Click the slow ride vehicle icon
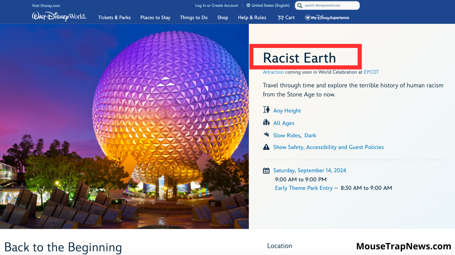 pos(266,134)
